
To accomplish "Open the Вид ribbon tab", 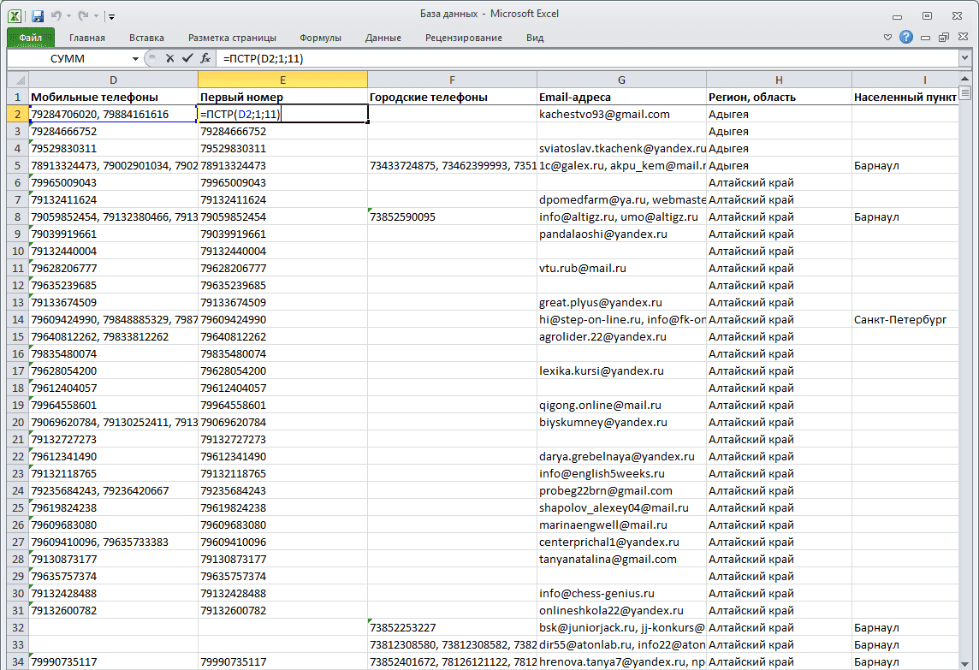I will point(535,38).
